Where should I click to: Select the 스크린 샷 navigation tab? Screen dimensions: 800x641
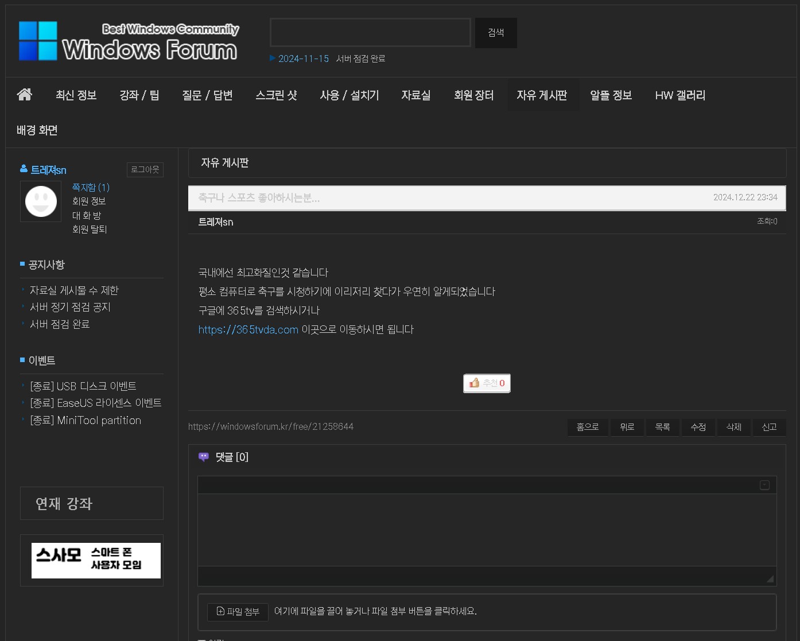pyautogui.click(x=276, y=95)
